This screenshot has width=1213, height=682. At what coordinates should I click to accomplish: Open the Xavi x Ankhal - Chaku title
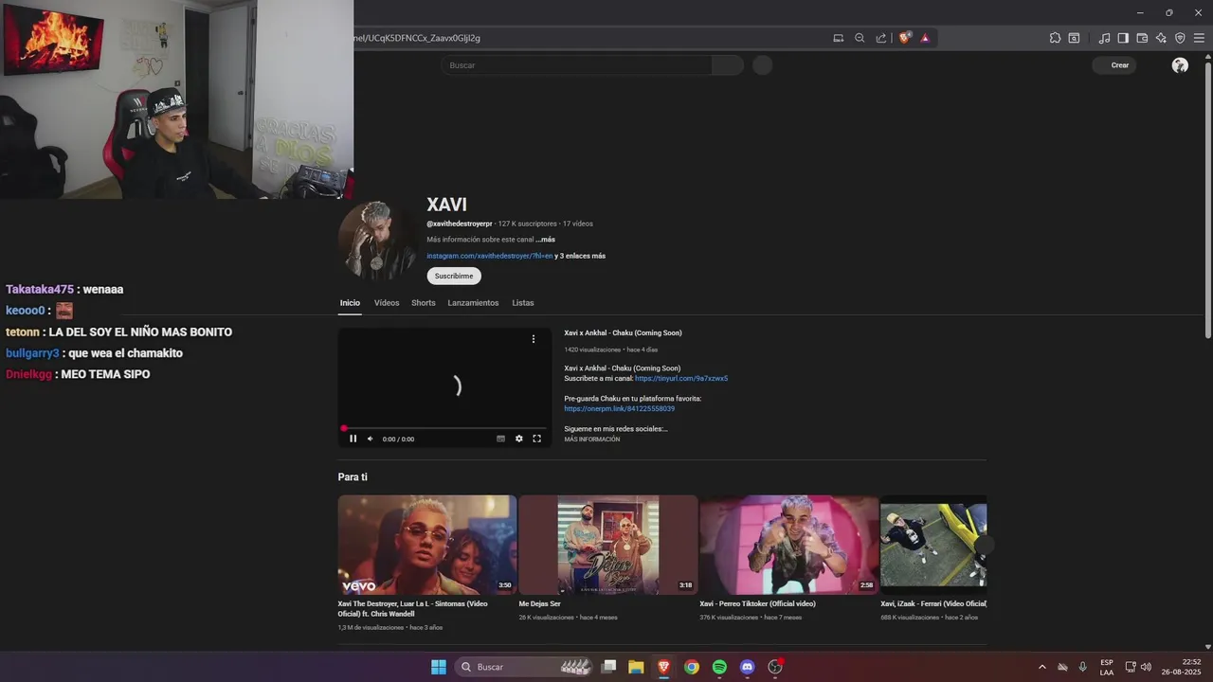tap(623, 332)
